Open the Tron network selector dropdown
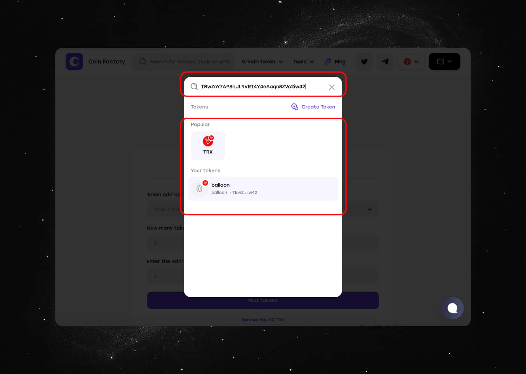 [x=411, y=62]
